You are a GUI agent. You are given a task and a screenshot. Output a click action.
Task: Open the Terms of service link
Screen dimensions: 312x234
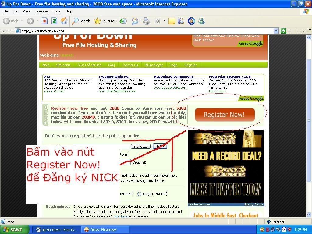[89, 65]
